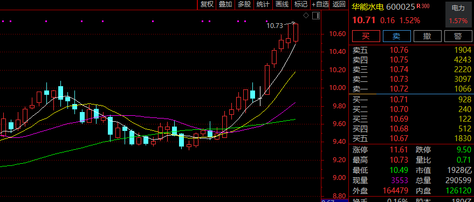
Task: Open the 电力 sector box
Action: pos(458,14)
